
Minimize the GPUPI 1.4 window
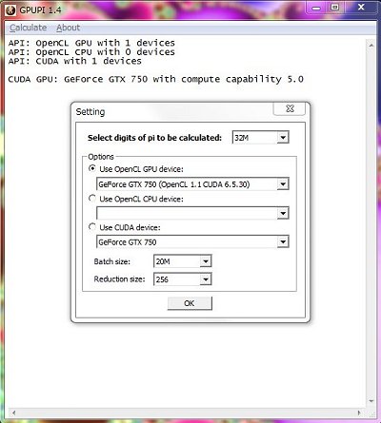[x=316, y=8]
